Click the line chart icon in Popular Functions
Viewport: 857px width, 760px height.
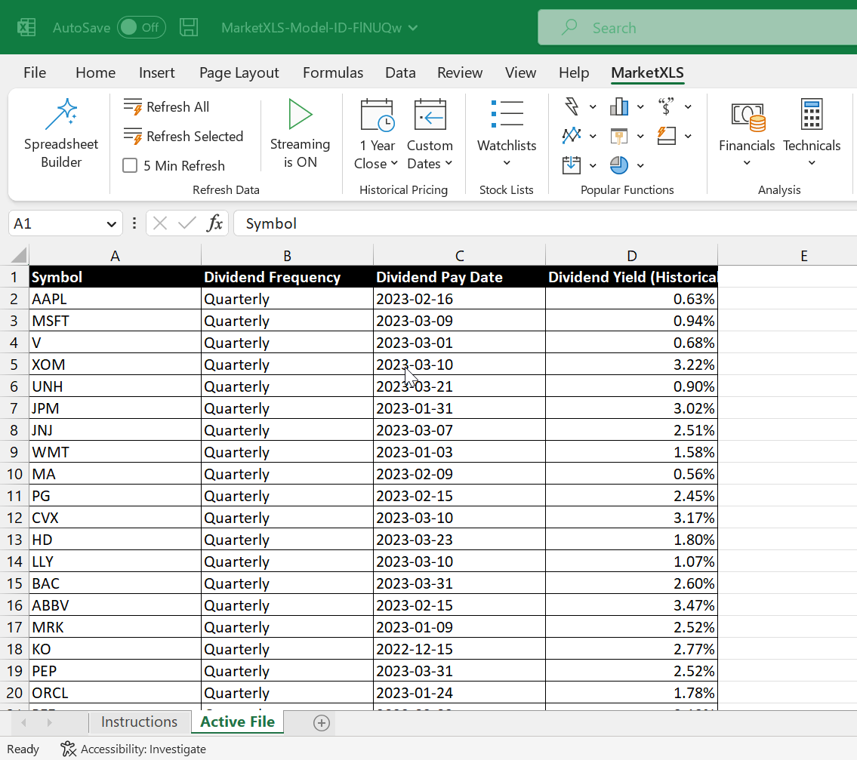click(x=572, y=136)
